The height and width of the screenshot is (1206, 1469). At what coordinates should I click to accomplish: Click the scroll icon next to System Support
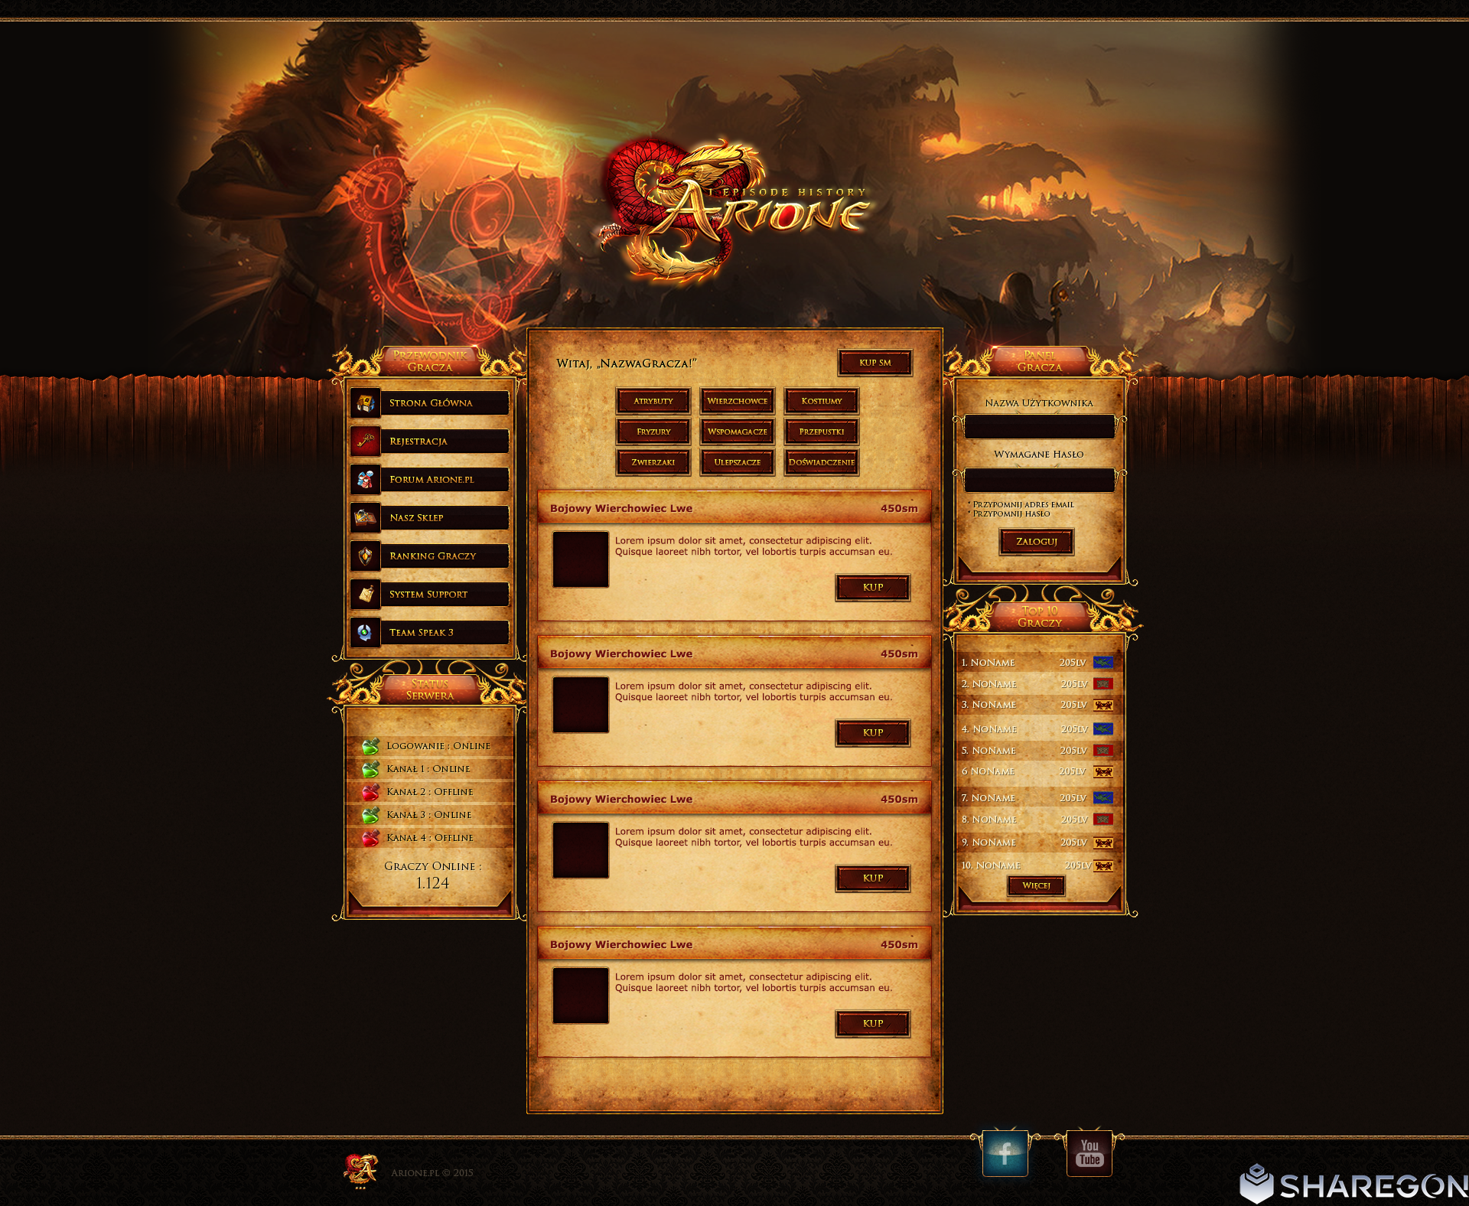tap(366, 594)
